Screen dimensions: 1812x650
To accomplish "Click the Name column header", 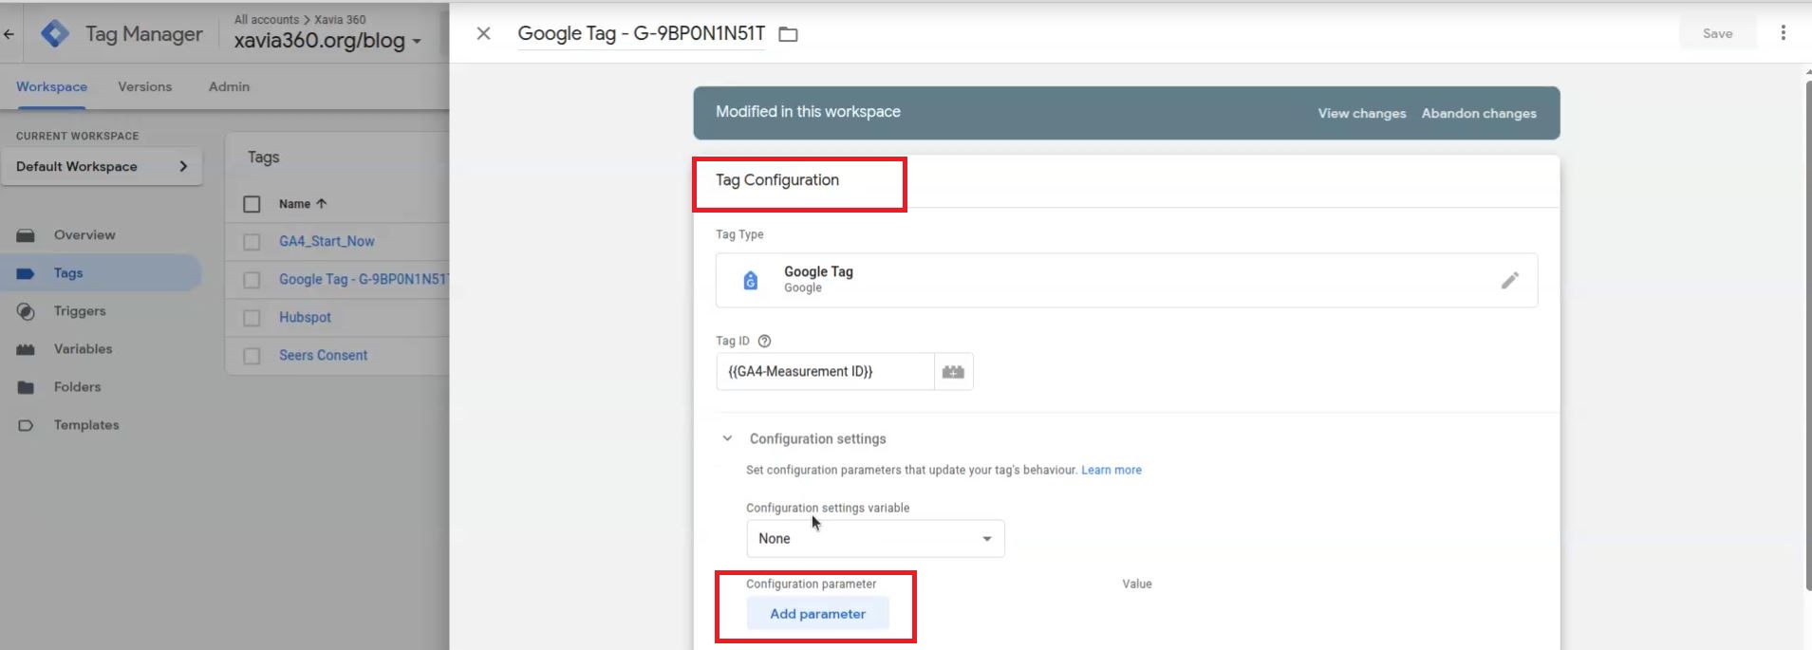I will pos(294,204).
